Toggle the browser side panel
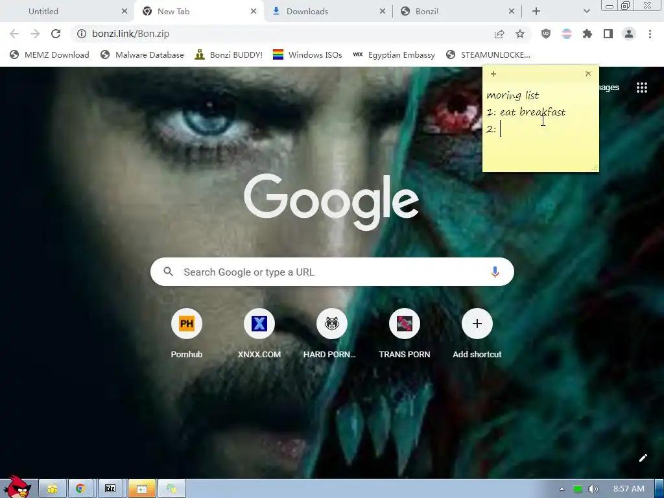This screenshot has width=664, height=498. pyautogui.click(x=608, y=34)
